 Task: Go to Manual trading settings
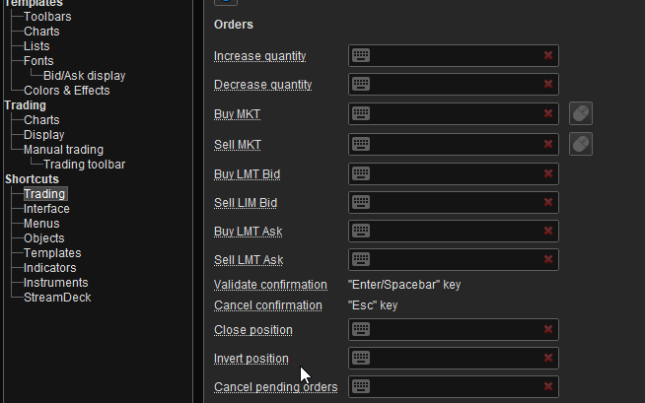[x=63, y=150]
